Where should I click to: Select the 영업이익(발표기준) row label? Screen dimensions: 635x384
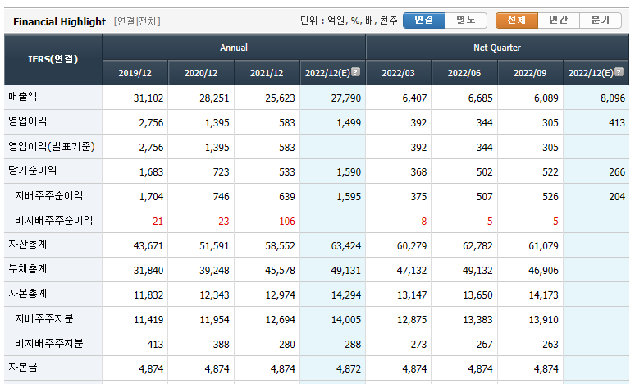coord(52,146)
